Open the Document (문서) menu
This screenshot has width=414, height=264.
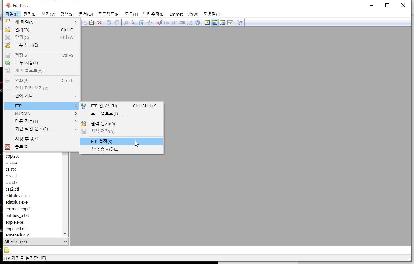pyautogui.click(x=86, y=14)
